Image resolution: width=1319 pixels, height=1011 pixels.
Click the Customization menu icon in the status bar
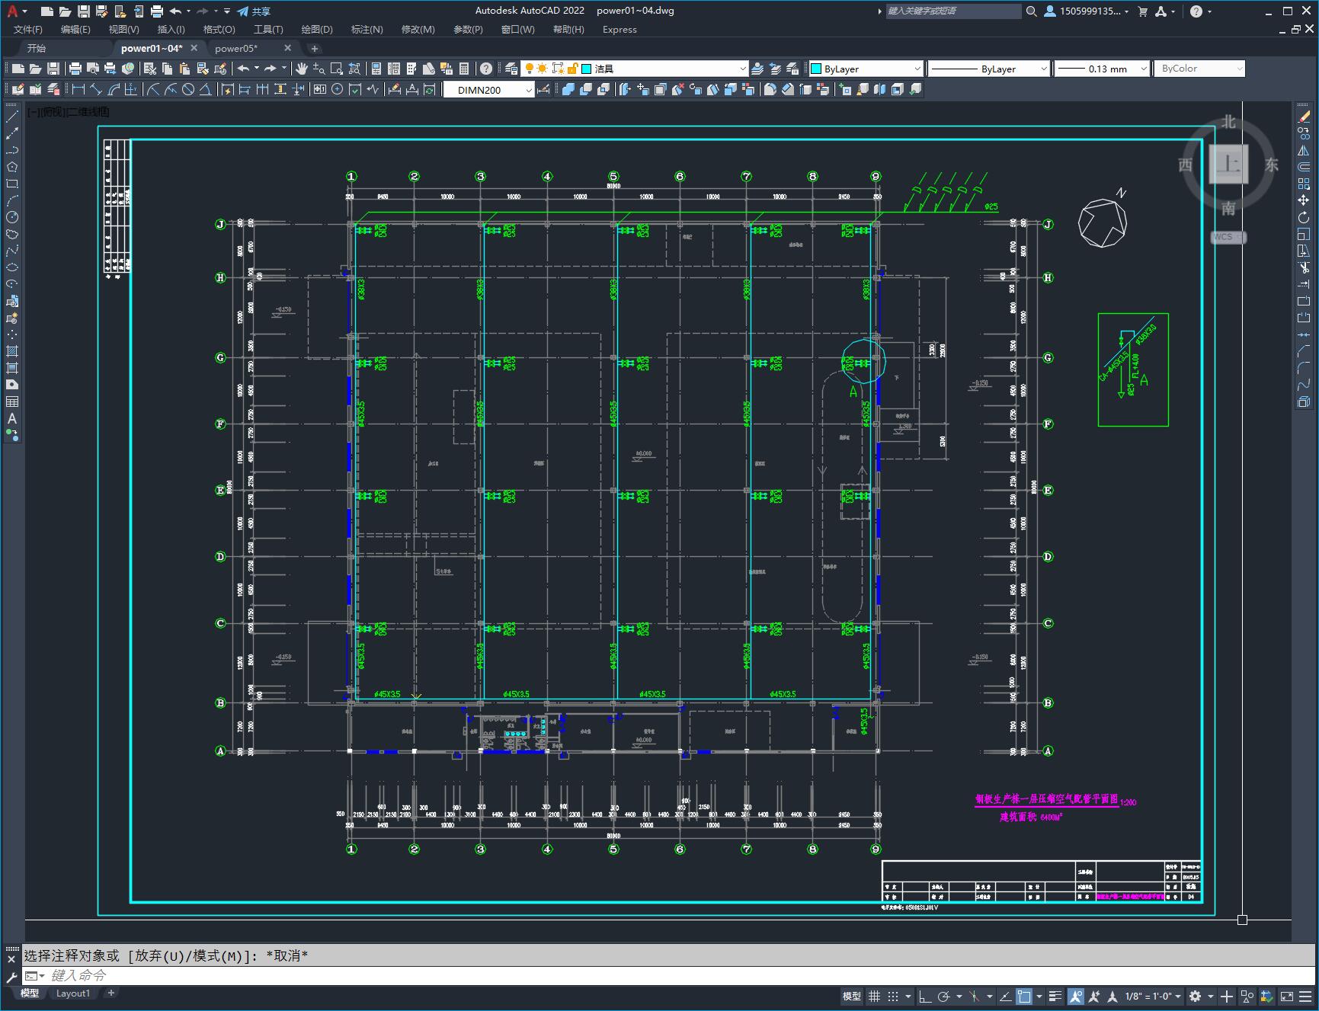(1306, 996)
